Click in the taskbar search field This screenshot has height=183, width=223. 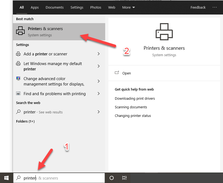59,178
